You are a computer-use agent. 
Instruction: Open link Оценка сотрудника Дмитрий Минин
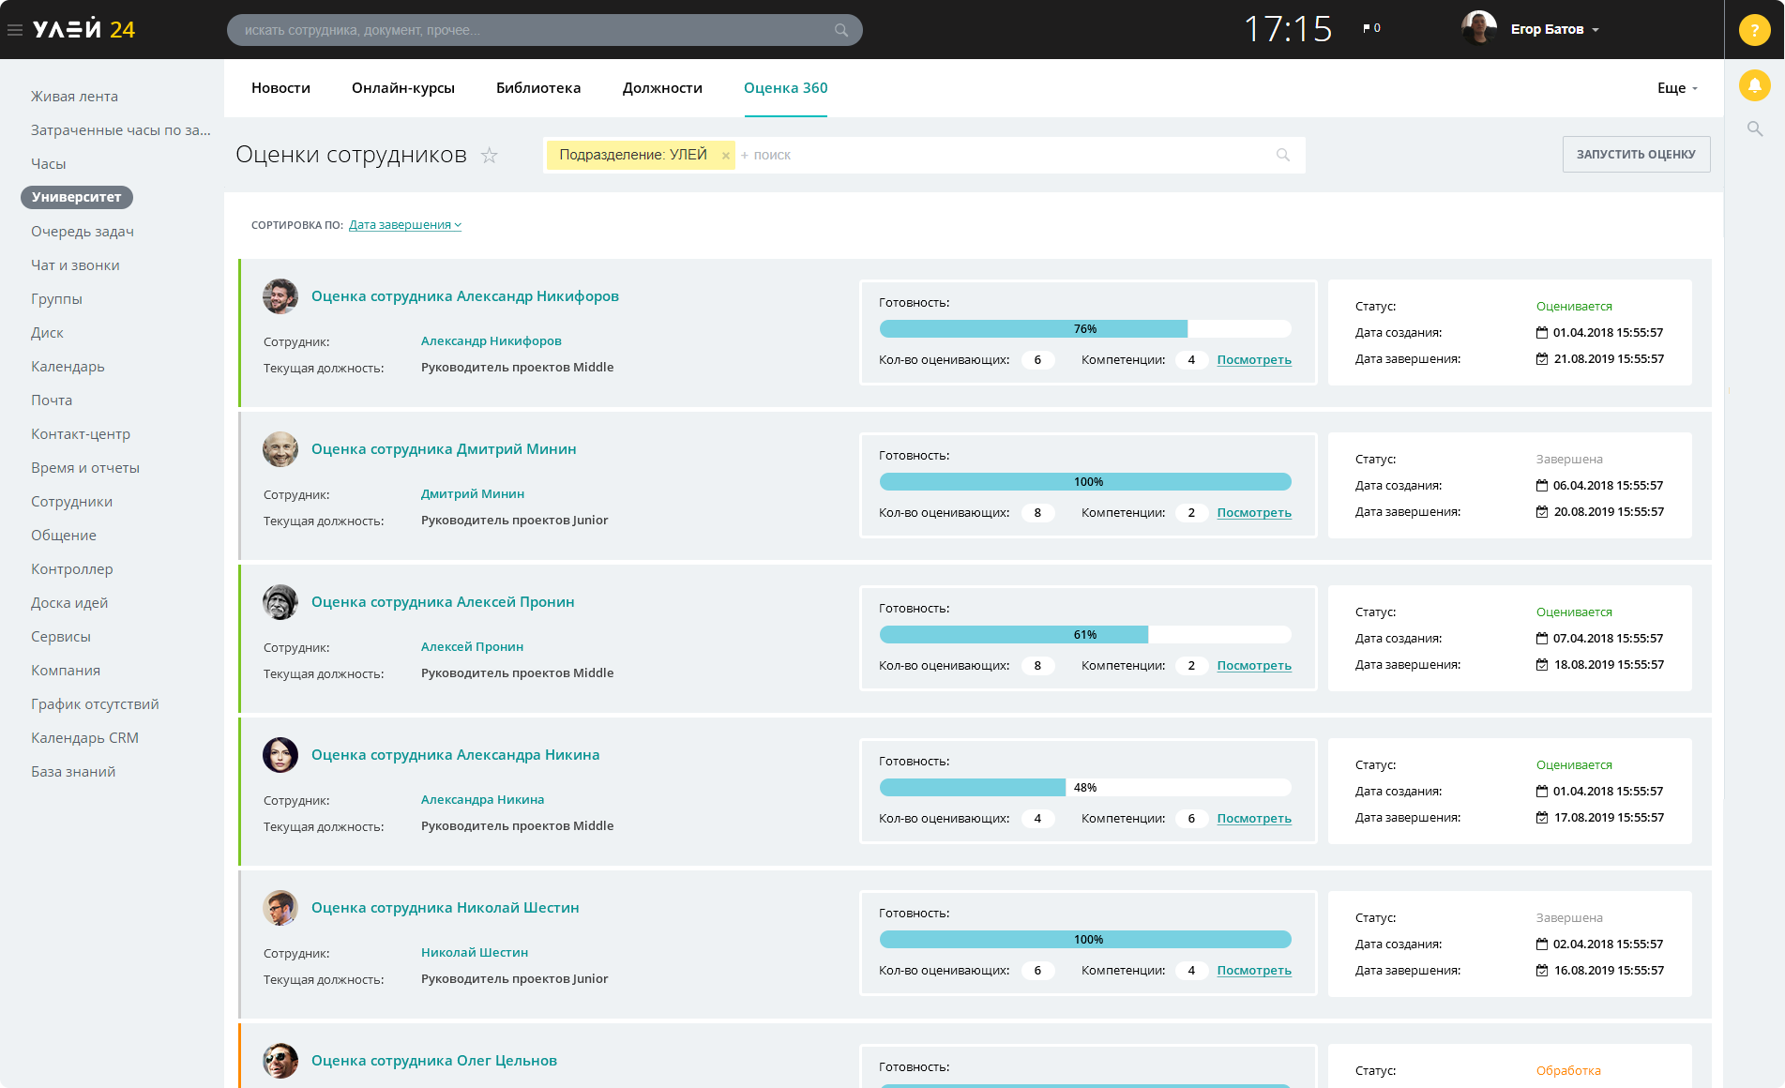pos(444,449)
